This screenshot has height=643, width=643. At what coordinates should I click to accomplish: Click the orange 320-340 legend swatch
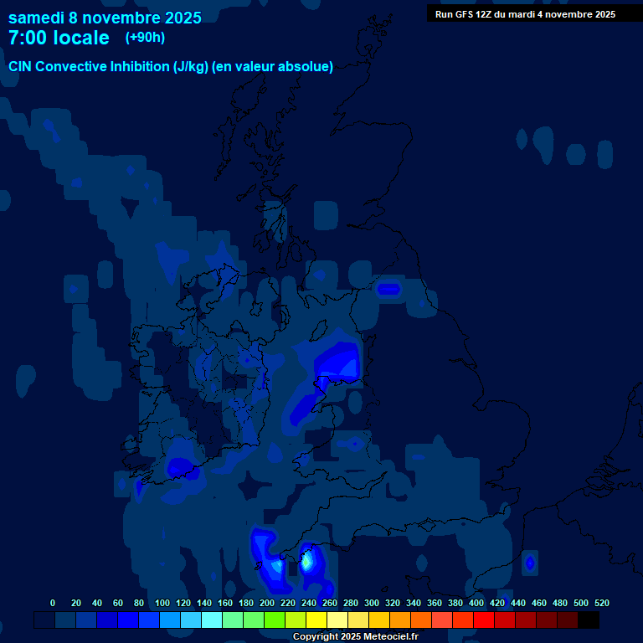(x=400, y=620)
